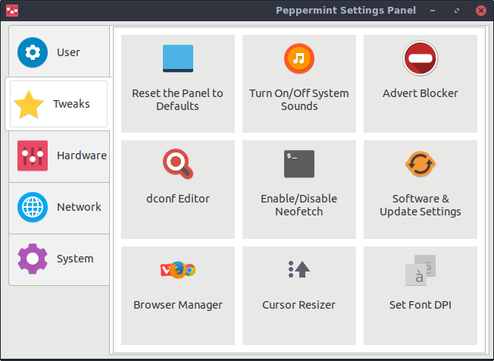This screenshot has width=494, height=361.
Task: Open the Turn On/Off System Sounds music icon
Action: tap(299, 58)
